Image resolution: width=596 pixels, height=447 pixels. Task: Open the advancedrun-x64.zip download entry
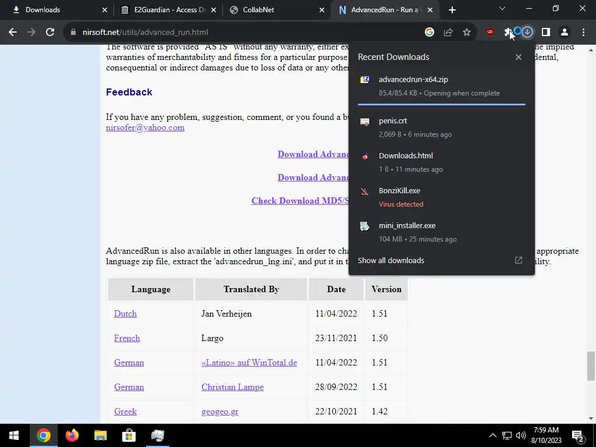click(x=442, y=86)
